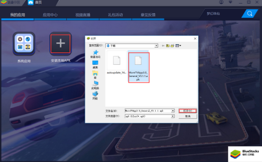Viewport: 262px width, 162px height.
Task: Select Desktop in the dialog sidebar
Action: coord(95,64)
